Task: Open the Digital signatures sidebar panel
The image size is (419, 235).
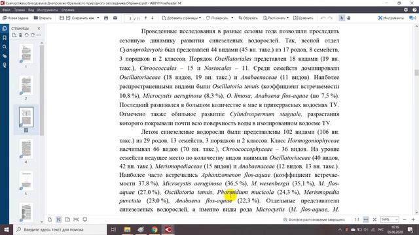Action: point(5,65)
